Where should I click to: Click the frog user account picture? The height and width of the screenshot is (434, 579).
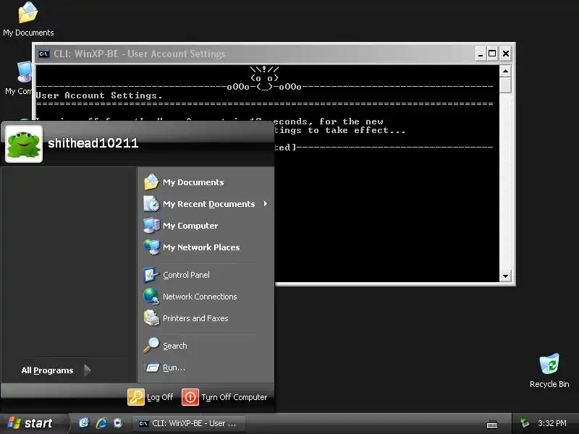(24, 144)
